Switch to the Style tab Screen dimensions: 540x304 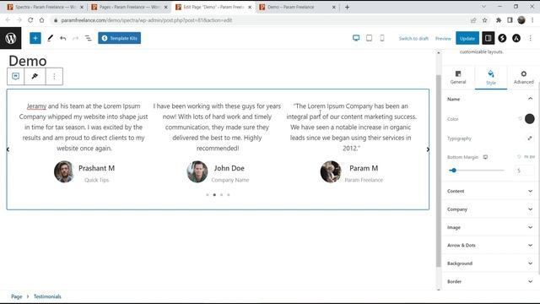491,77
